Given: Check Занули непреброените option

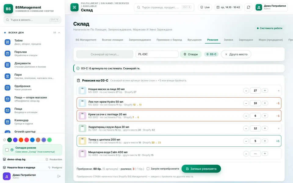Looking at the screenshot, I should (148, 169).
